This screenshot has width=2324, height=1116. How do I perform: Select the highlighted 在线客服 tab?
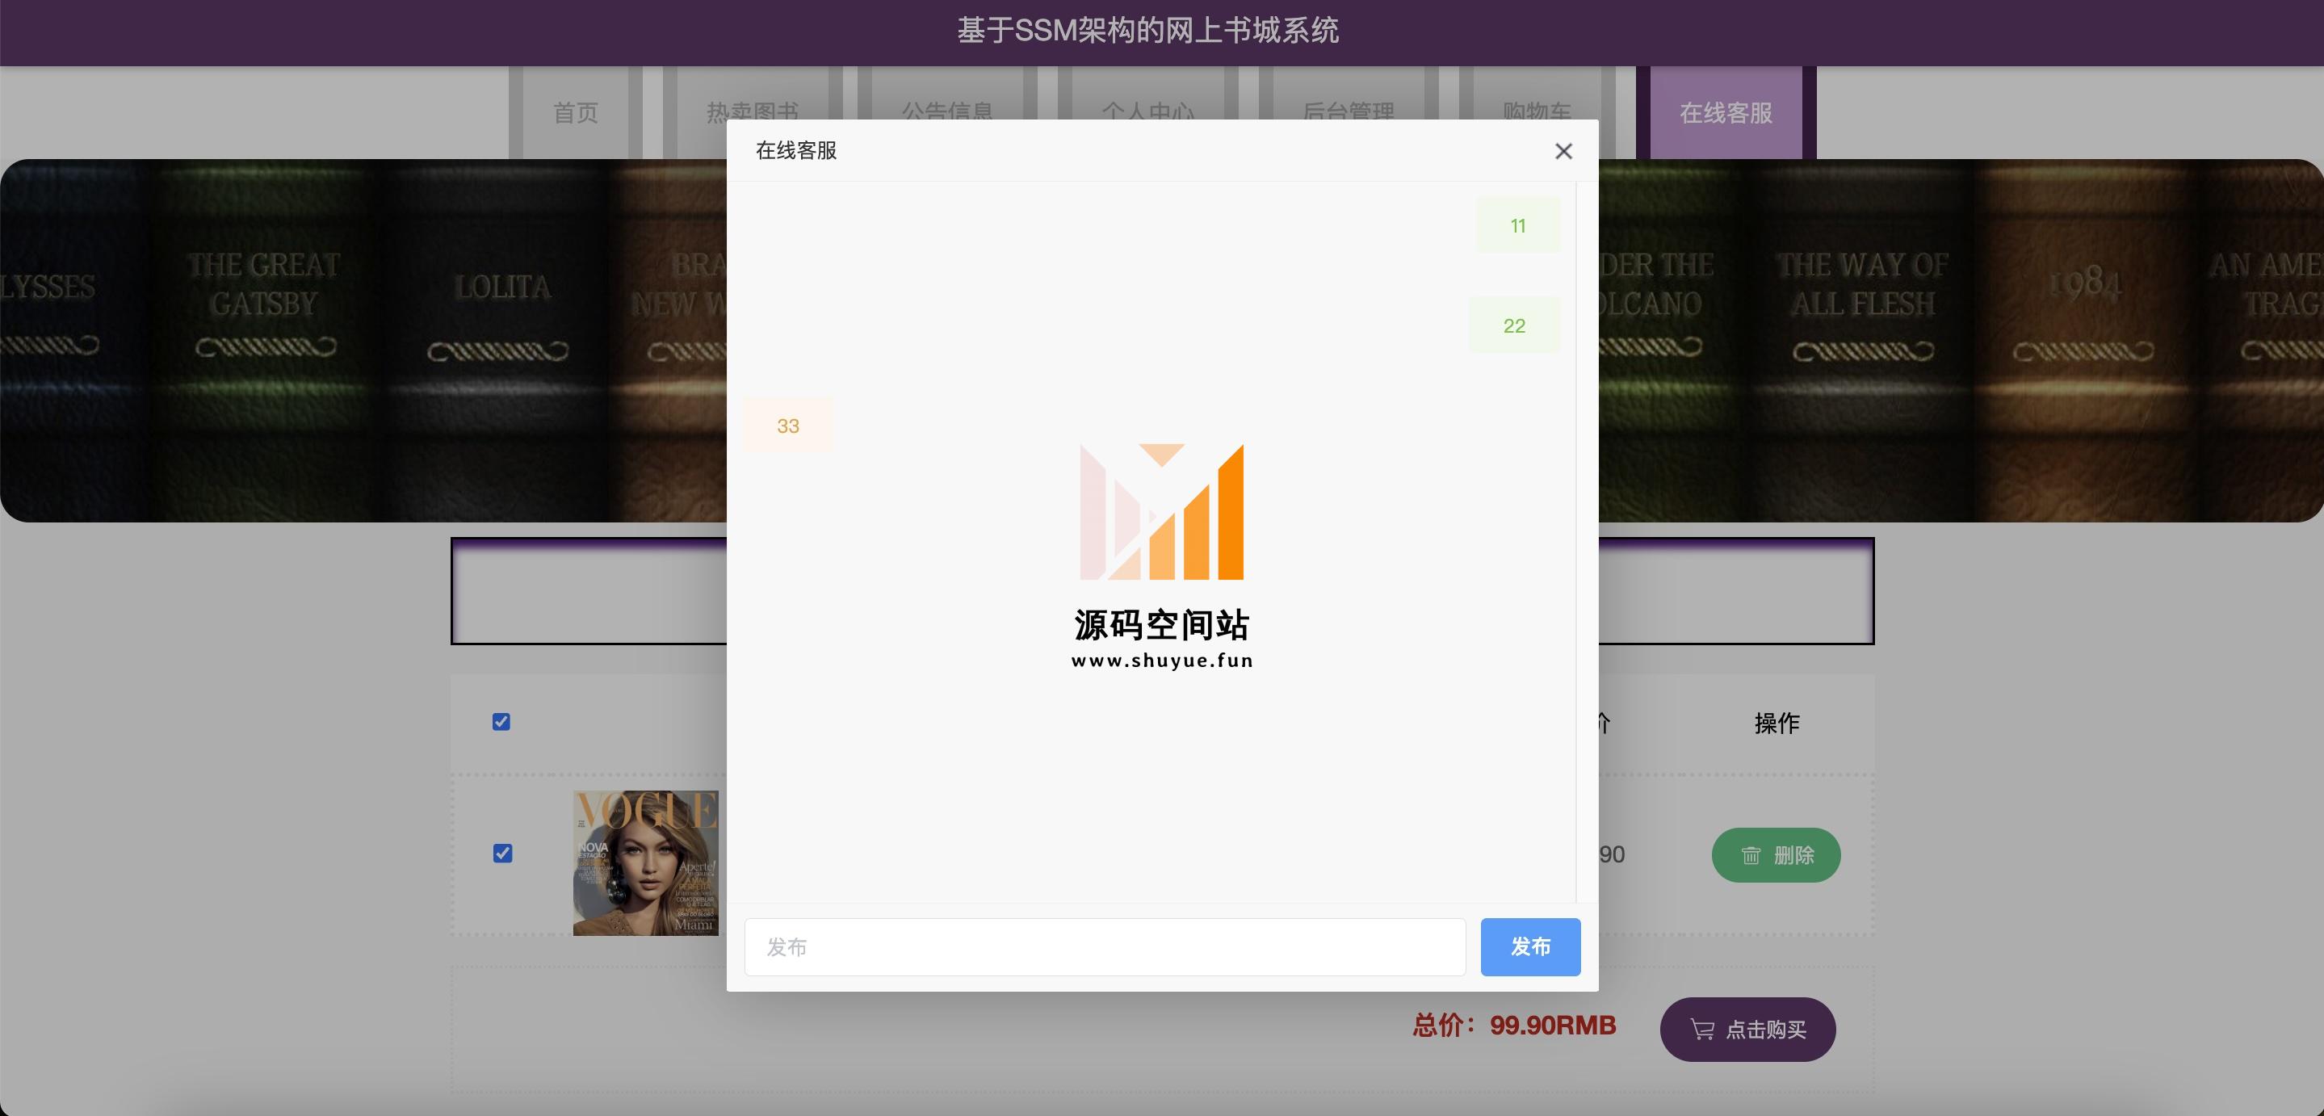(1726, 113)
